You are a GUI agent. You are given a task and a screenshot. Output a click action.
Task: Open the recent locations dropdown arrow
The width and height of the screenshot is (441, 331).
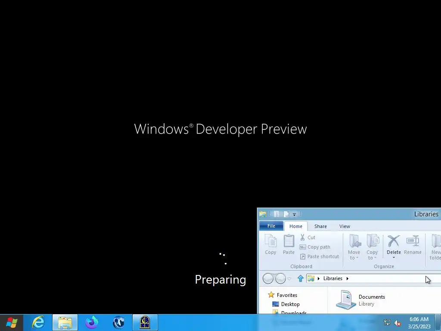289,279
